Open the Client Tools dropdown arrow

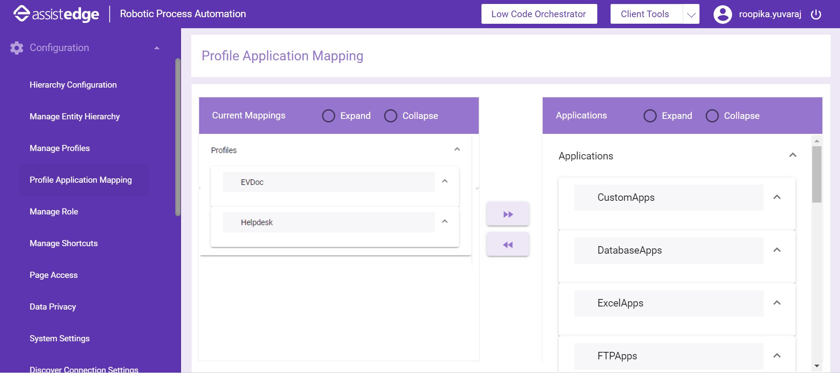click(x=691, y=14)
